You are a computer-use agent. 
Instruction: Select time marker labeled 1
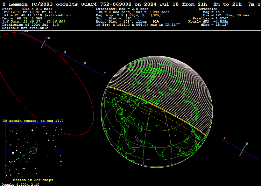[224, 138]
